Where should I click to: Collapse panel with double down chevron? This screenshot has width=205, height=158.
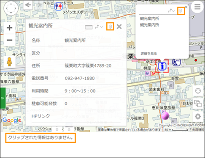pos(57,129)
